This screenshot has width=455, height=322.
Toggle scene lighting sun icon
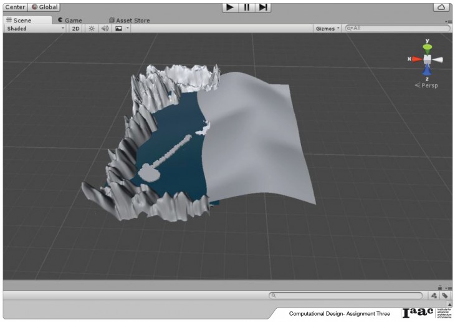coord(91,28)
